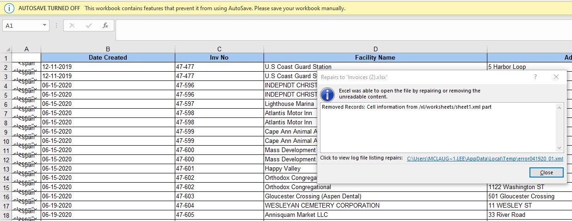
Task: Click U.S Coast Guard Station cell in row 2
Action: click(x=375, y=67)
